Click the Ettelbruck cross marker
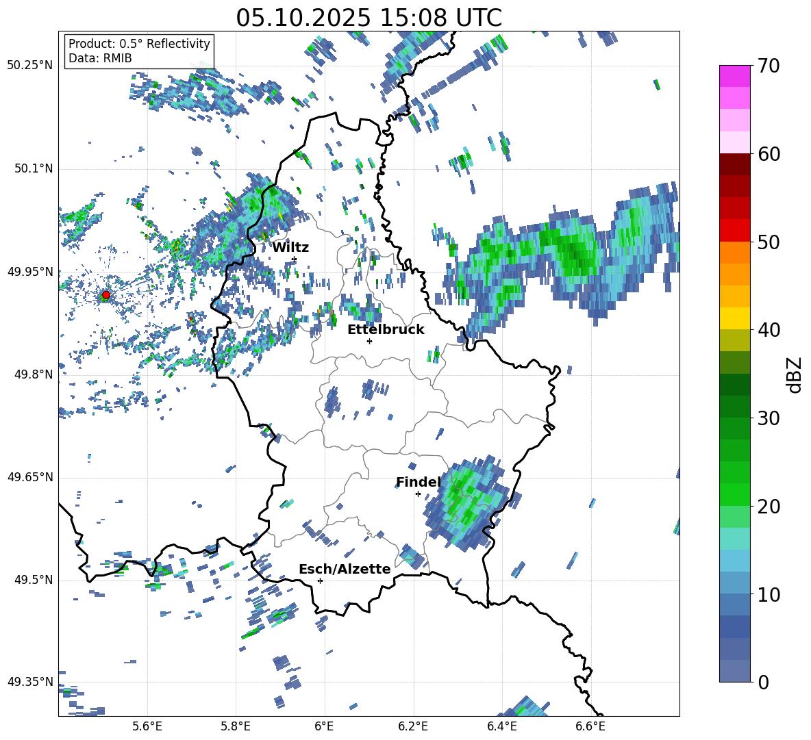 369,341
